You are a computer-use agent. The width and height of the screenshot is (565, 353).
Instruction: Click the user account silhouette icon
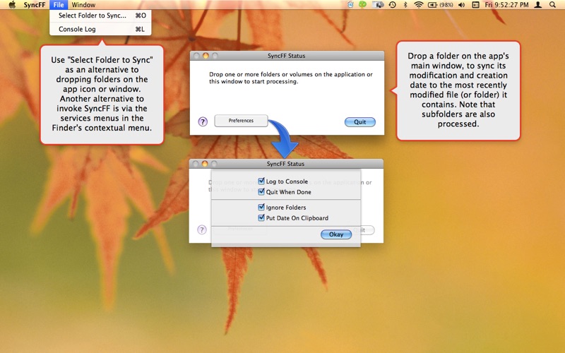538,5
